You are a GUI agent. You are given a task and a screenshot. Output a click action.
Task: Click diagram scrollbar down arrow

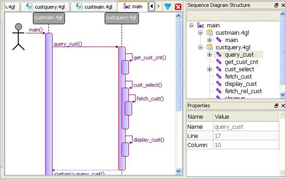click(x=179, y=171)
